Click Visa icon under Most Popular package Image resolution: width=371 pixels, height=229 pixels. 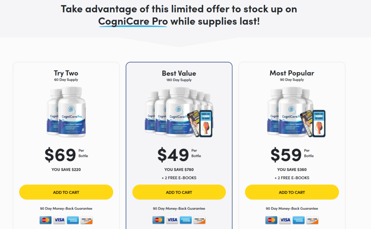point(285,220)
